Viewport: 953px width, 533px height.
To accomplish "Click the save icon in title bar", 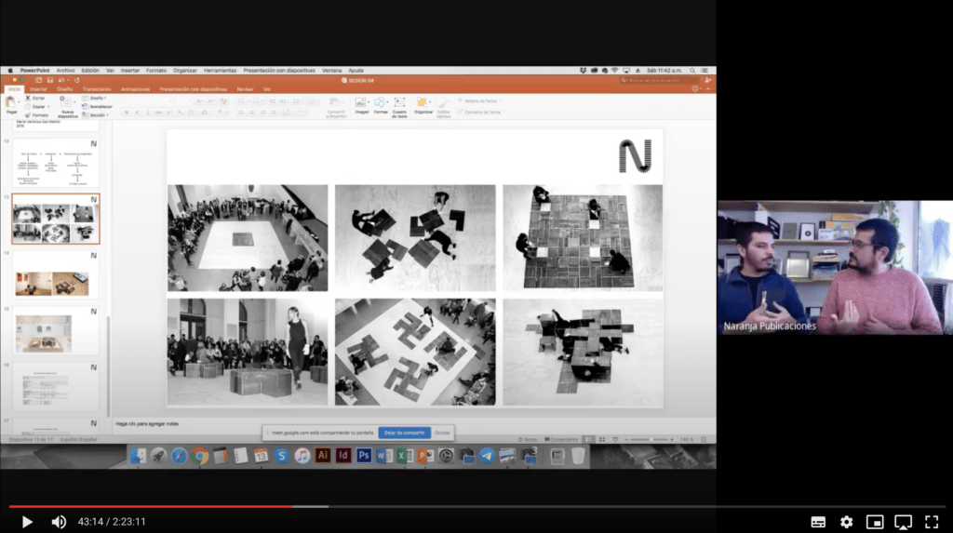I will (50, 80).
